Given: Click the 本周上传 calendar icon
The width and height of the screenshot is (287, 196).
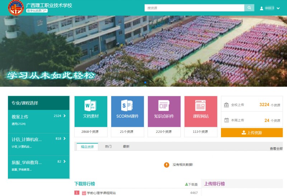Looking at the screenshot, I should click(x=226, y=120).
